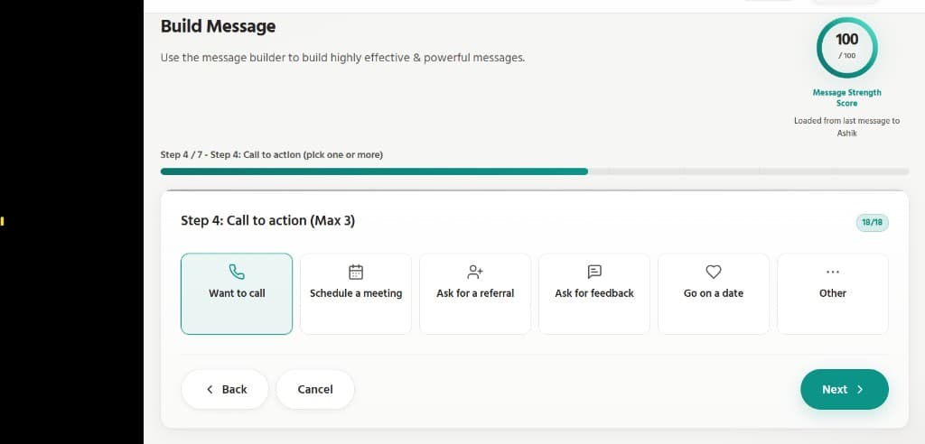
Task: Click the right chevron beside Next
Action: (860, 390)
